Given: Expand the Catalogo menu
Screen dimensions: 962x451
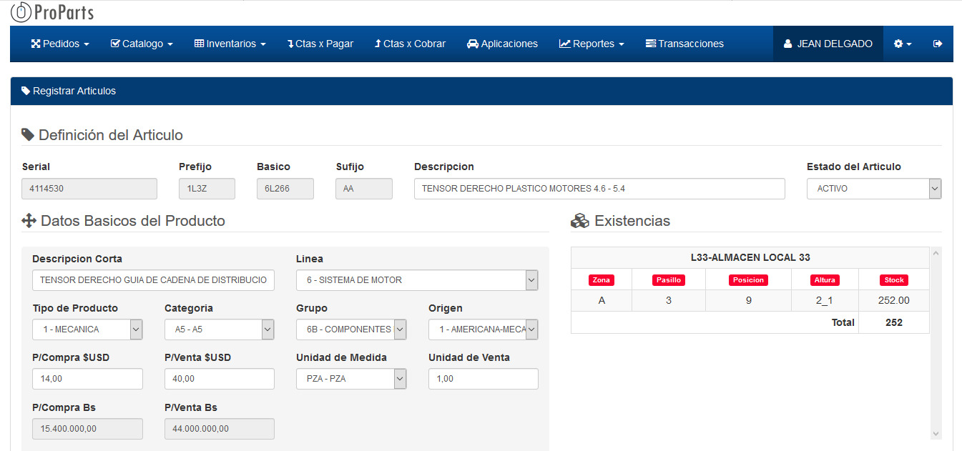Looking at the screenshot, I should tap(142, 44).
